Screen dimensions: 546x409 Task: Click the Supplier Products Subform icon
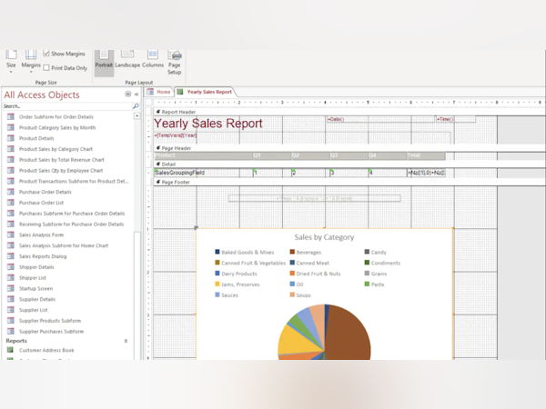click(11, 320)
